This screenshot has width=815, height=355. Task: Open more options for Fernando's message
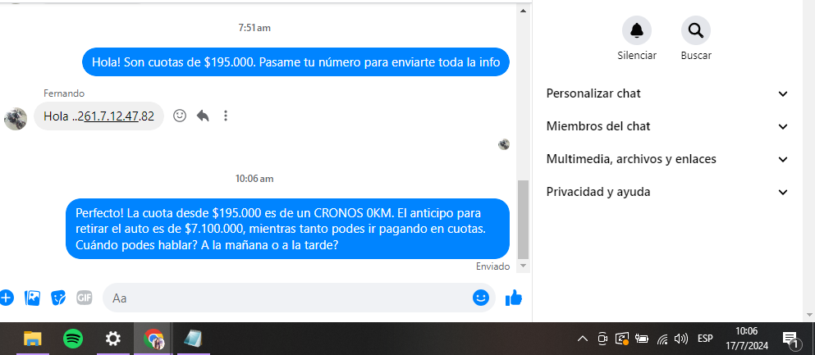pos(225,116)
